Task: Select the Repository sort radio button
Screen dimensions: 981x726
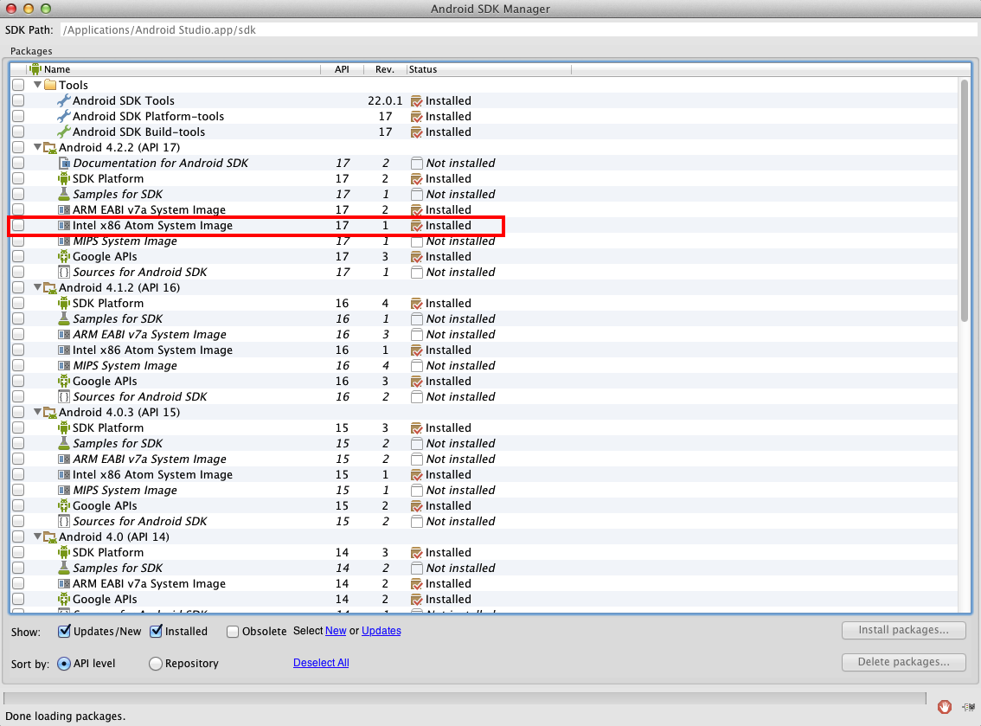Action: (x=155, y=664)
